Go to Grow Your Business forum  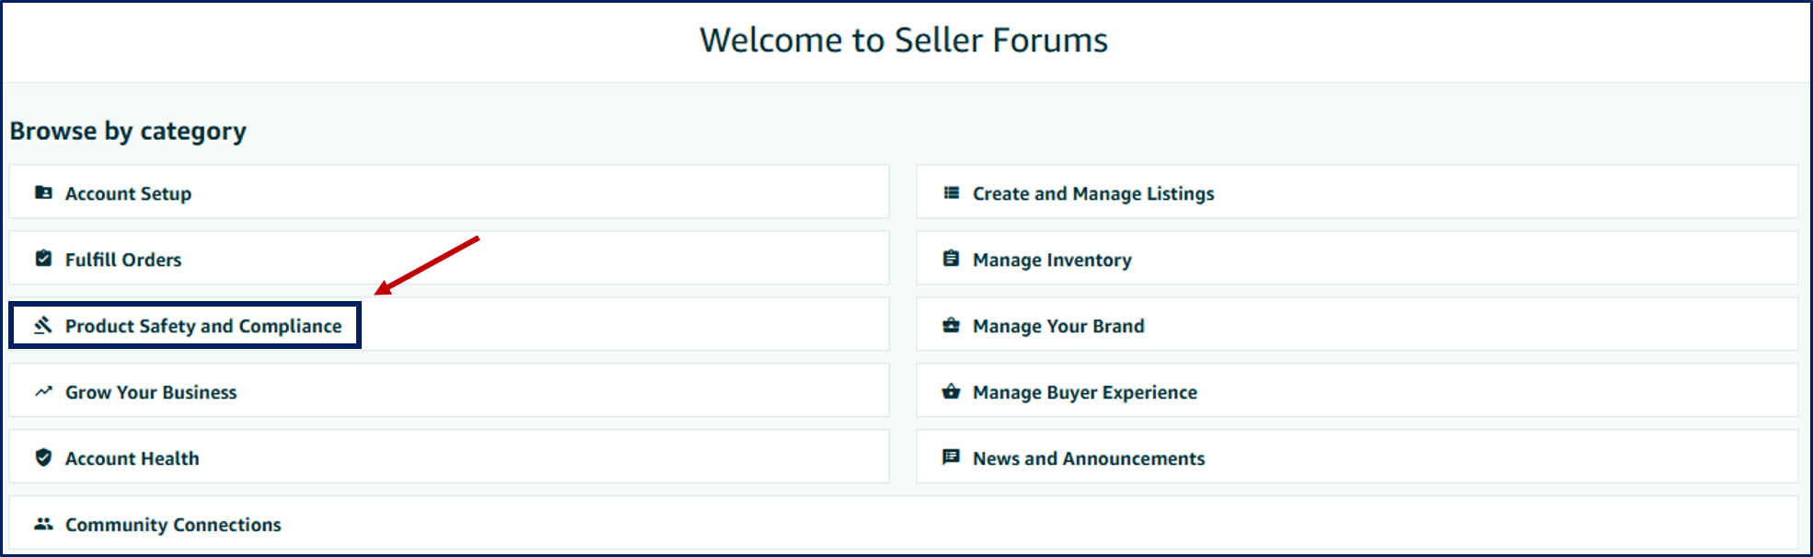[x=449, y=390]
